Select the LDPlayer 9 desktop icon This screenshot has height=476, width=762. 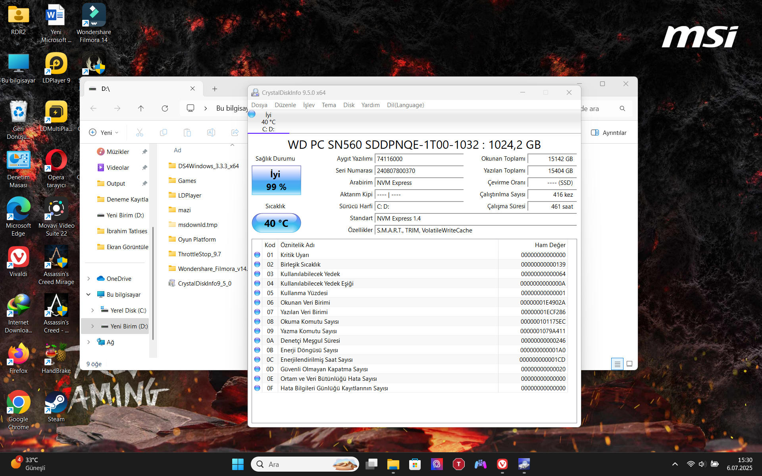pos(56,68)
